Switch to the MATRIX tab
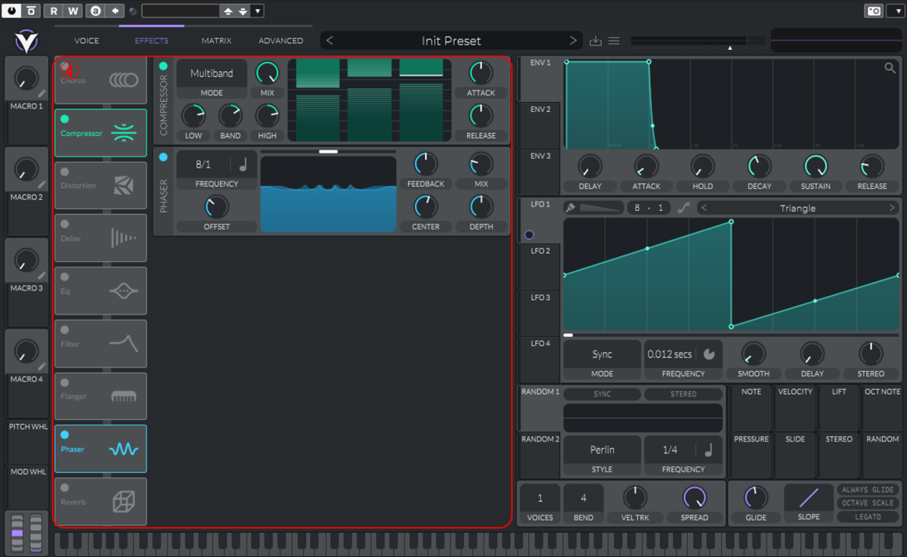907x557 pixels. 216,41
